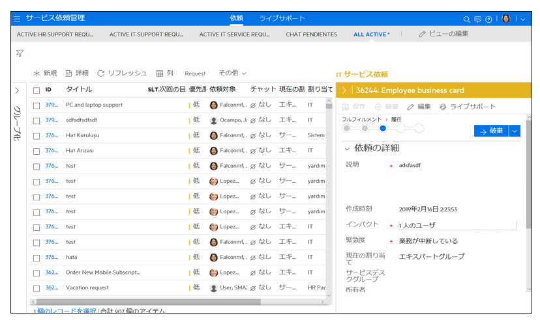Open the chat messages icon

[477, 19]
